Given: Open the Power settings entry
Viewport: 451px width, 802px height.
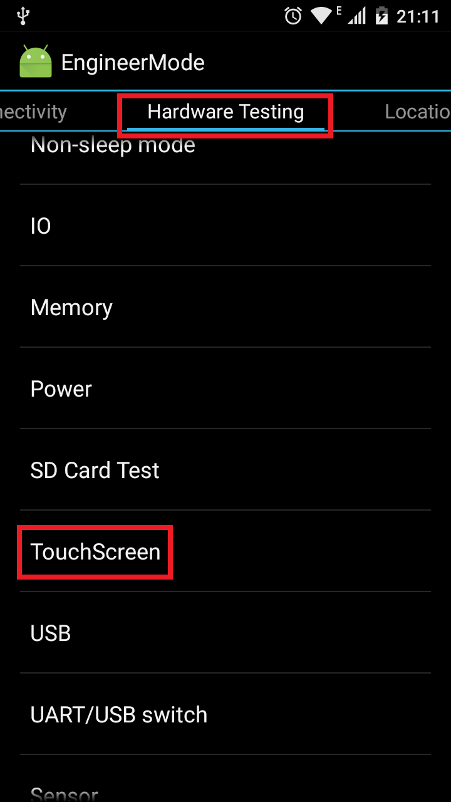Looking at the screenshot, I should [225, 388].
